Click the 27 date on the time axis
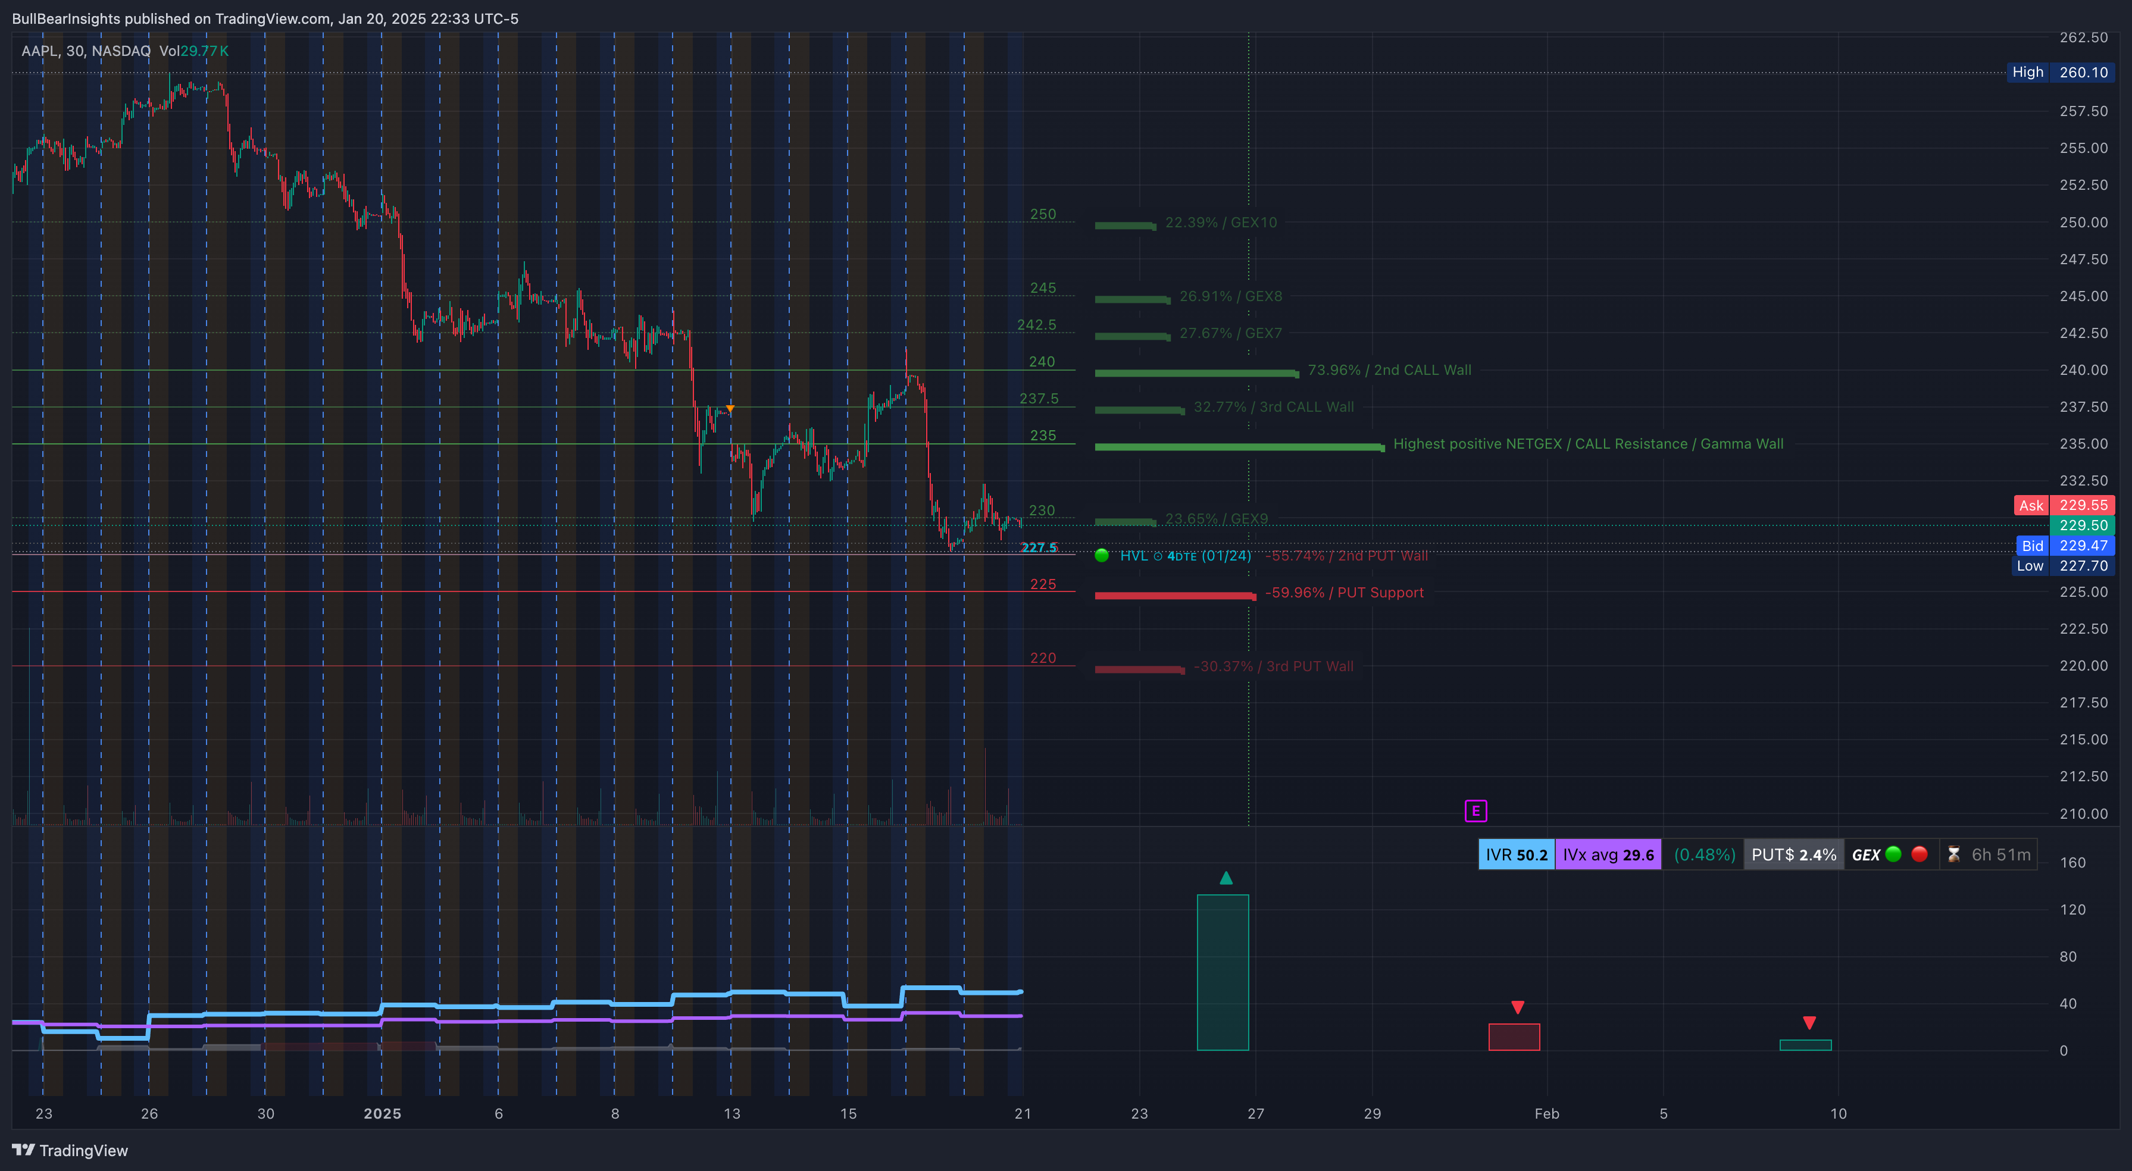The image size is (2132, 1171). click(x=1255, y=1114)
